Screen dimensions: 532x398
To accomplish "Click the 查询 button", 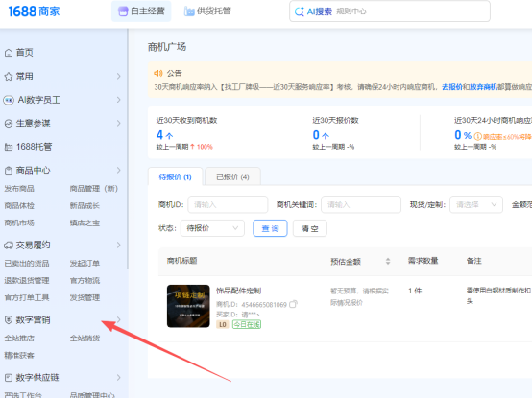I will tap(270, 228).
